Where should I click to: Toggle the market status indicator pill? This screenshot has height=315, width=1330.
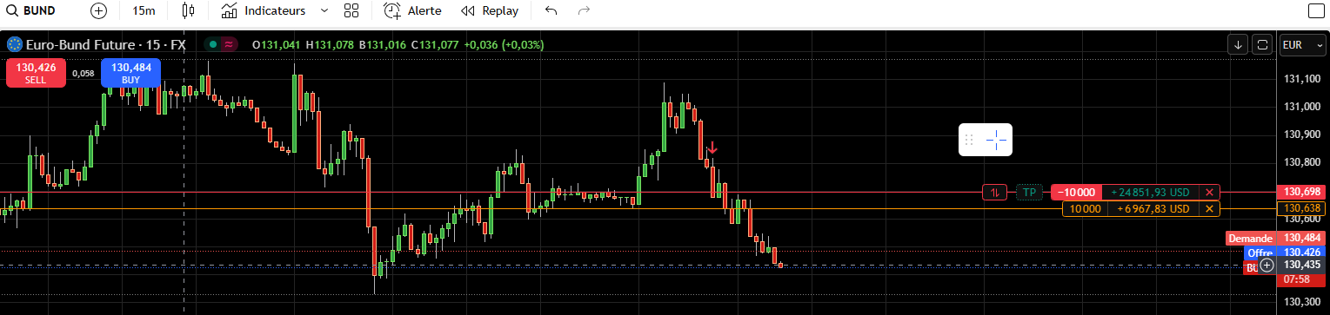[221, 44]
